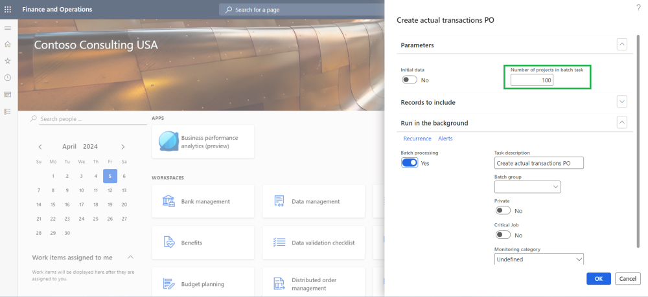Click the Number of projects in batch task field
The height and width of the screenshot is (297, 648).
tap(531, 80)
